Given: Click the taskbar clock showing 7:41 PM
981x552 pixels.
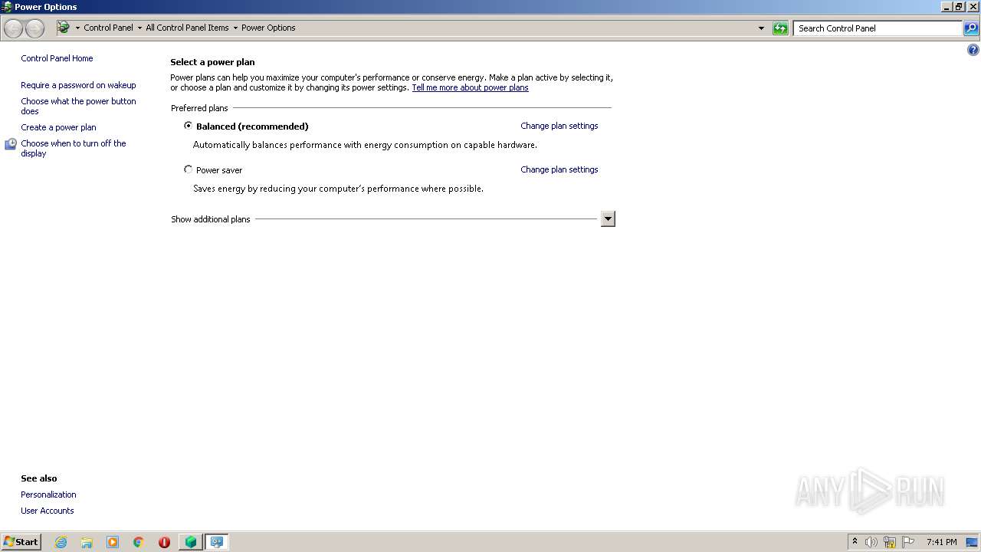Looking at the screenshot, I should pyautogui.click(x=941, y=542).
